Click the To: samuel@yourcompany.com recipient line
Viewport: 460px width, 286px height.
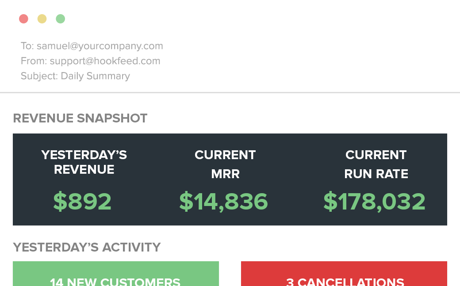click(x=92, y=46)
